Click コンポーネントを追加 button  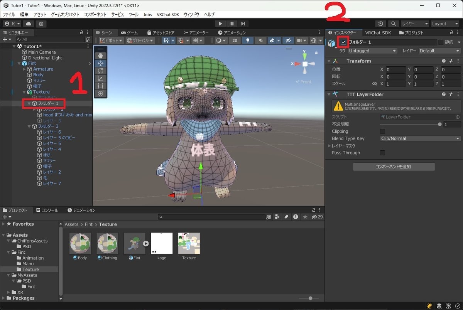pyautogui.click(x=394, y=167)
